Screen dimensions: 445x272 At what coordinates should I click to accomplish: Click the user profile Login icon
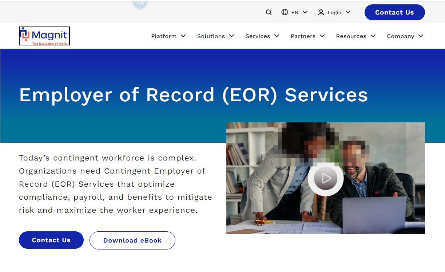321,12
